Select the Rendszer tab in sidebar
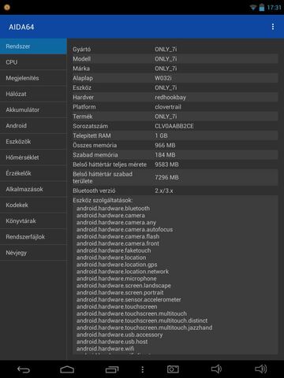284x378 pixels. point(33,46)
